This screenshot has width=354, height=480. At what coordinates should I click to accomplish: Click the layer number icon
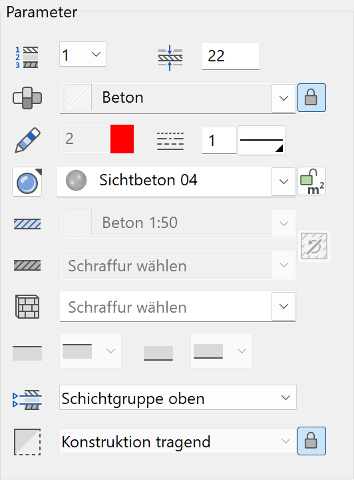[27, 57]
